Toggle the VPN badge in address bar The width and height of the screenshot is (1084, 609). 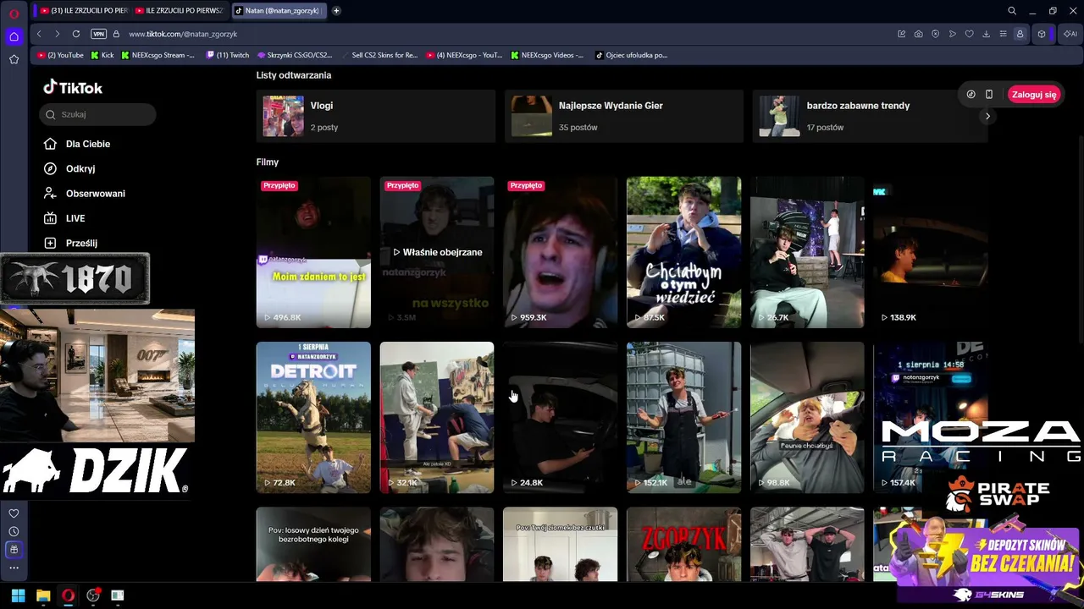click(98, 34)
